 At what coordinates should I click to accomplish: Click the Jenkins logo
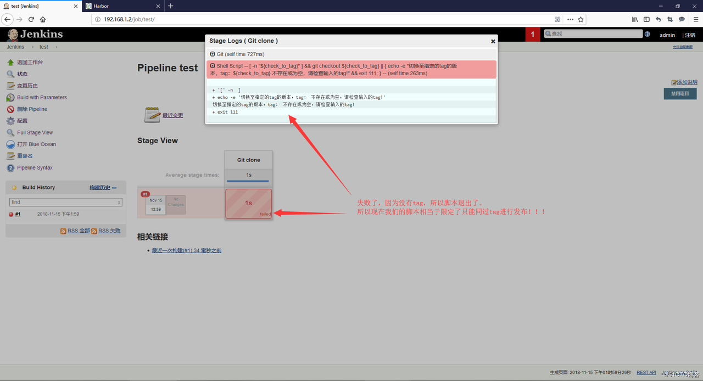(x=35, y=34)
